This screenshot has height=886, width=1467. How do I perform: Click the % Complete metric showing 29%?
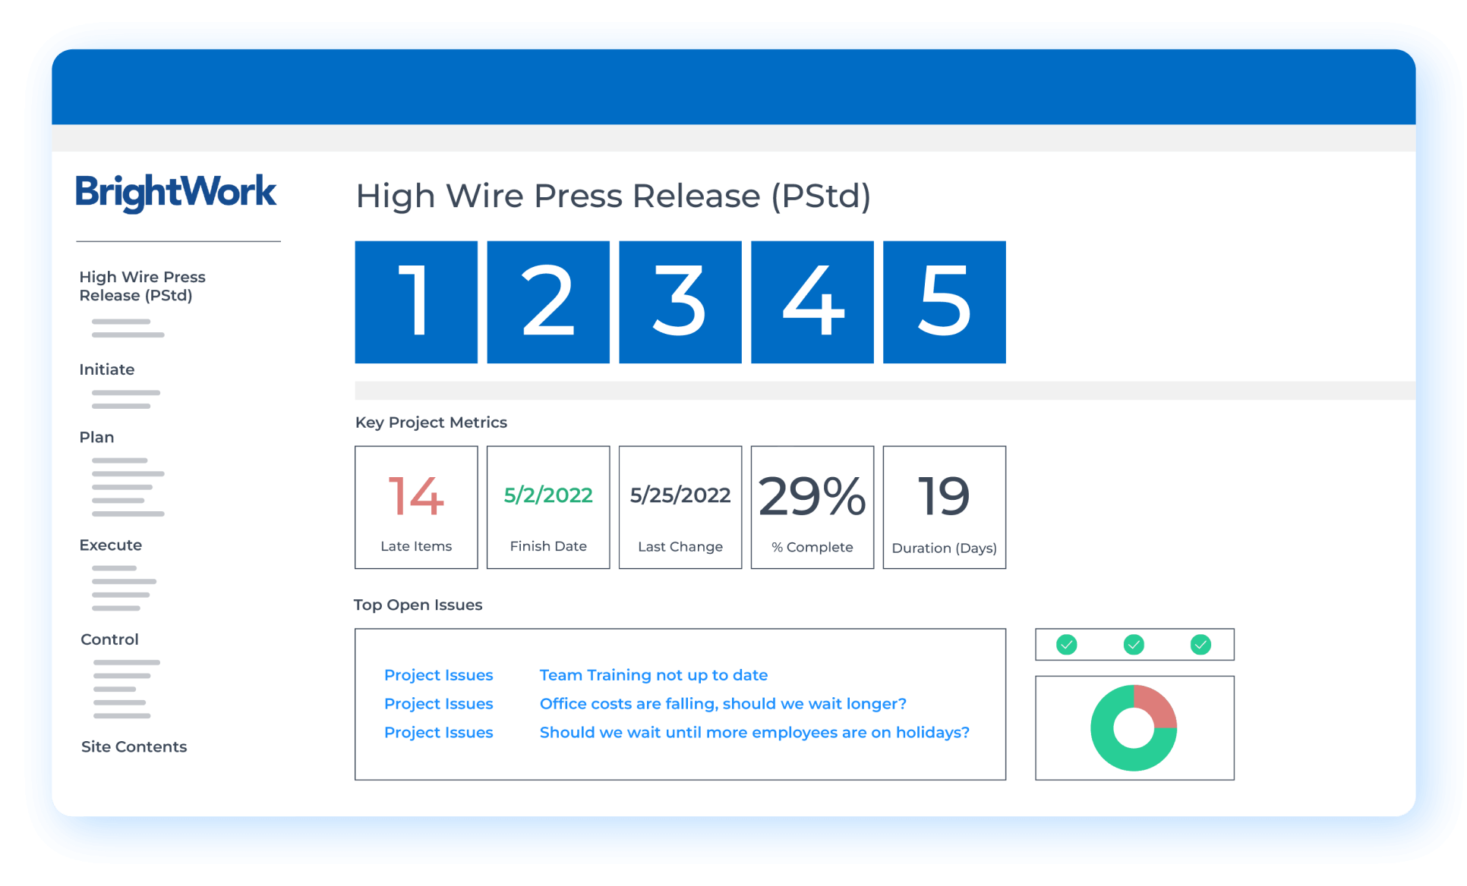tap(812, 507)
